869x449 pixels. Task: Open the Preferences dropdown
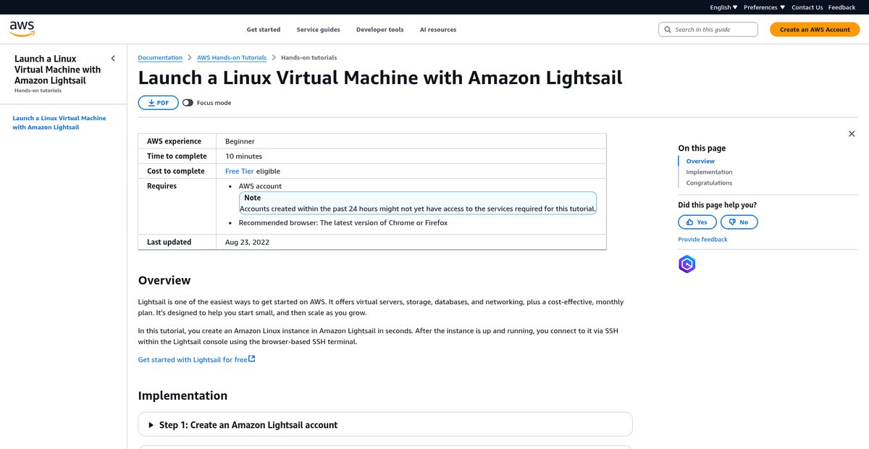coord(764,7)
